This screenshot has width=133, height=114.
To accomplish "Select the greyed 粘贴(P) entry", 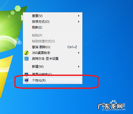I will (53, 35).
